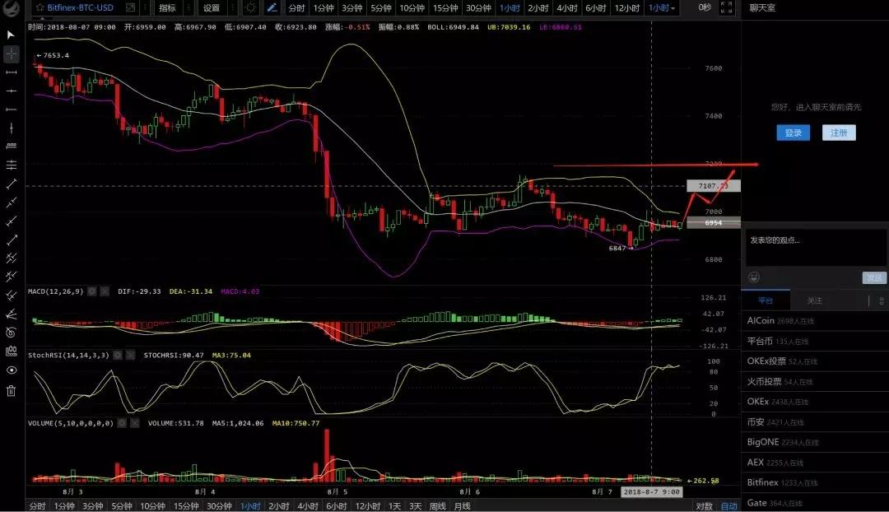Click the chat list sort icon
The width and height of the screenshot is (889, 512).
pyautogui.click(x=881, y=300)
